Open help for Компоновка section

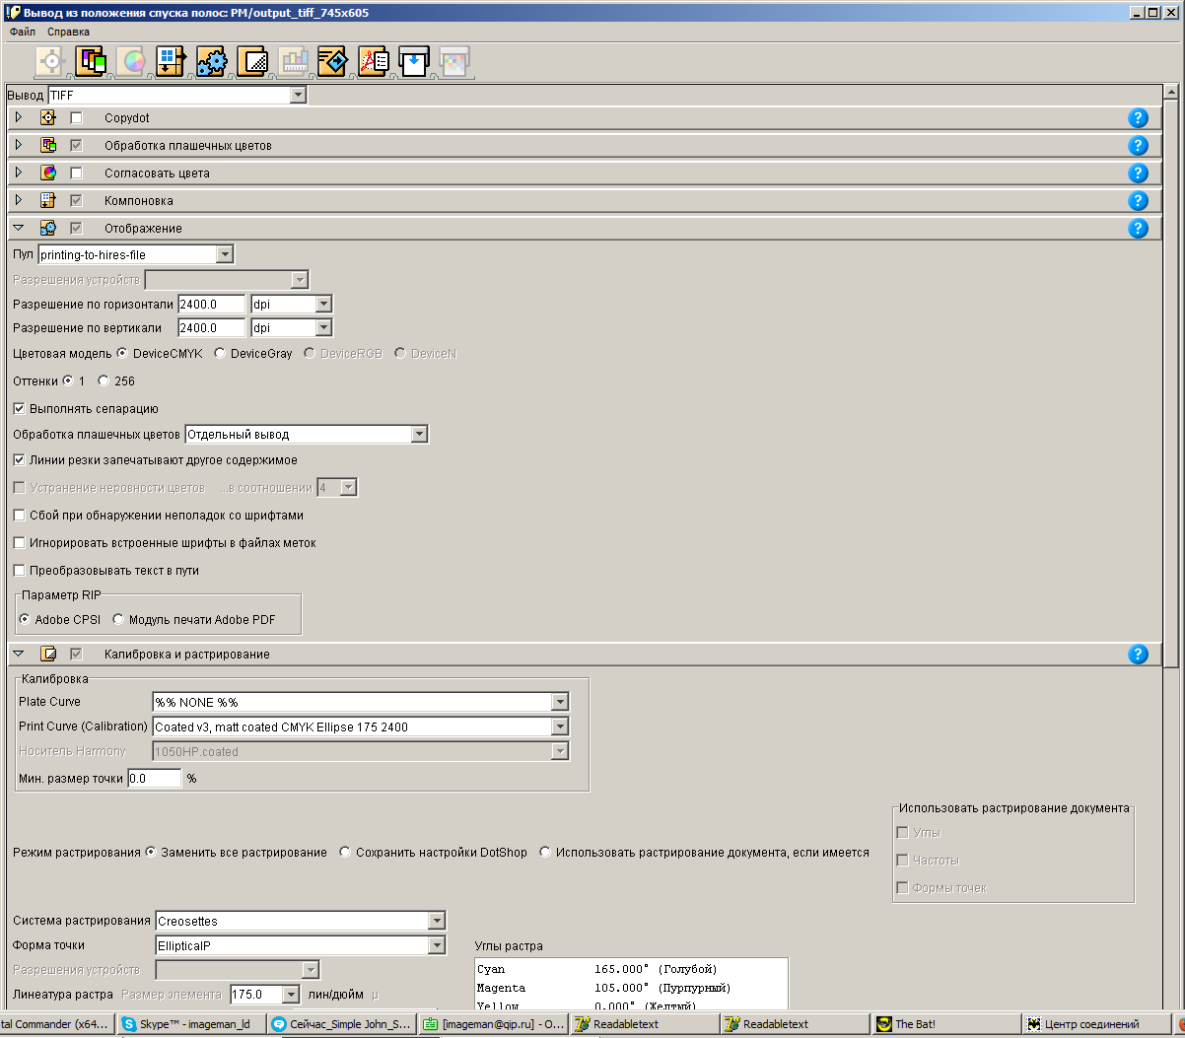click(1138, 201)
